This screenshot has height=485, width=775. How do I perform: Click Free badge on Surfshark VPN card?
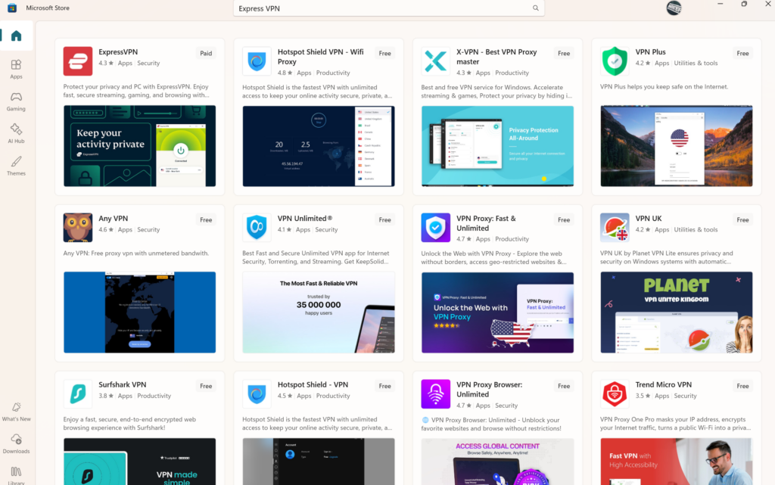[x=206, y=386]
